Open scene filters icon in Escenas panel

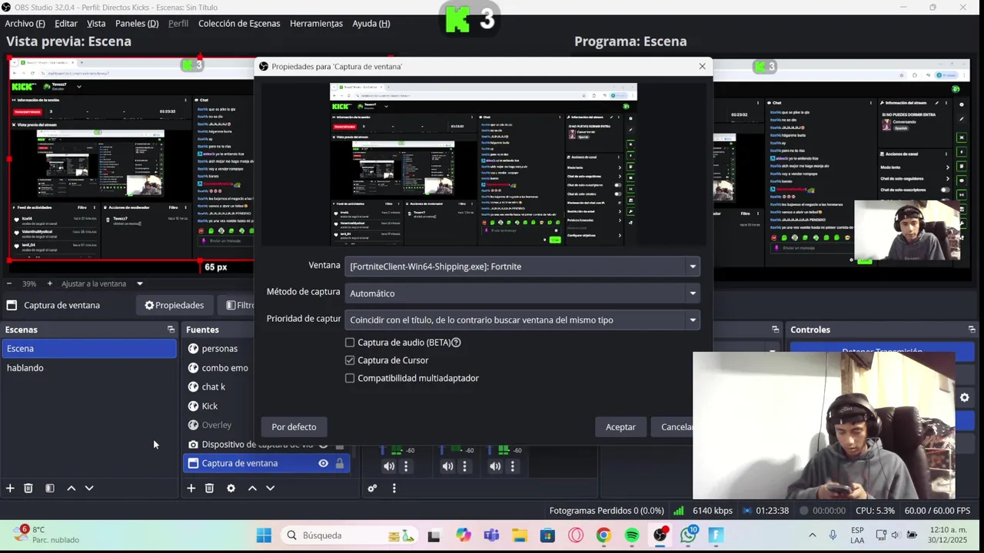coord(50,488)
